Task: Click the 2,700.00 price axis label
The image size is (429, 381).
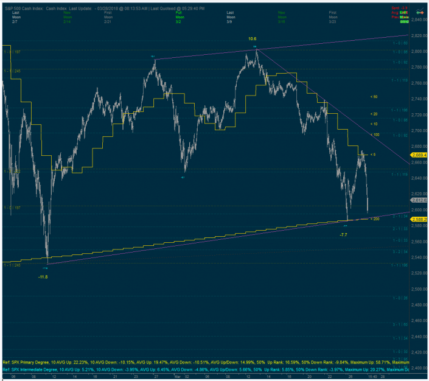Action: point(419,131)
